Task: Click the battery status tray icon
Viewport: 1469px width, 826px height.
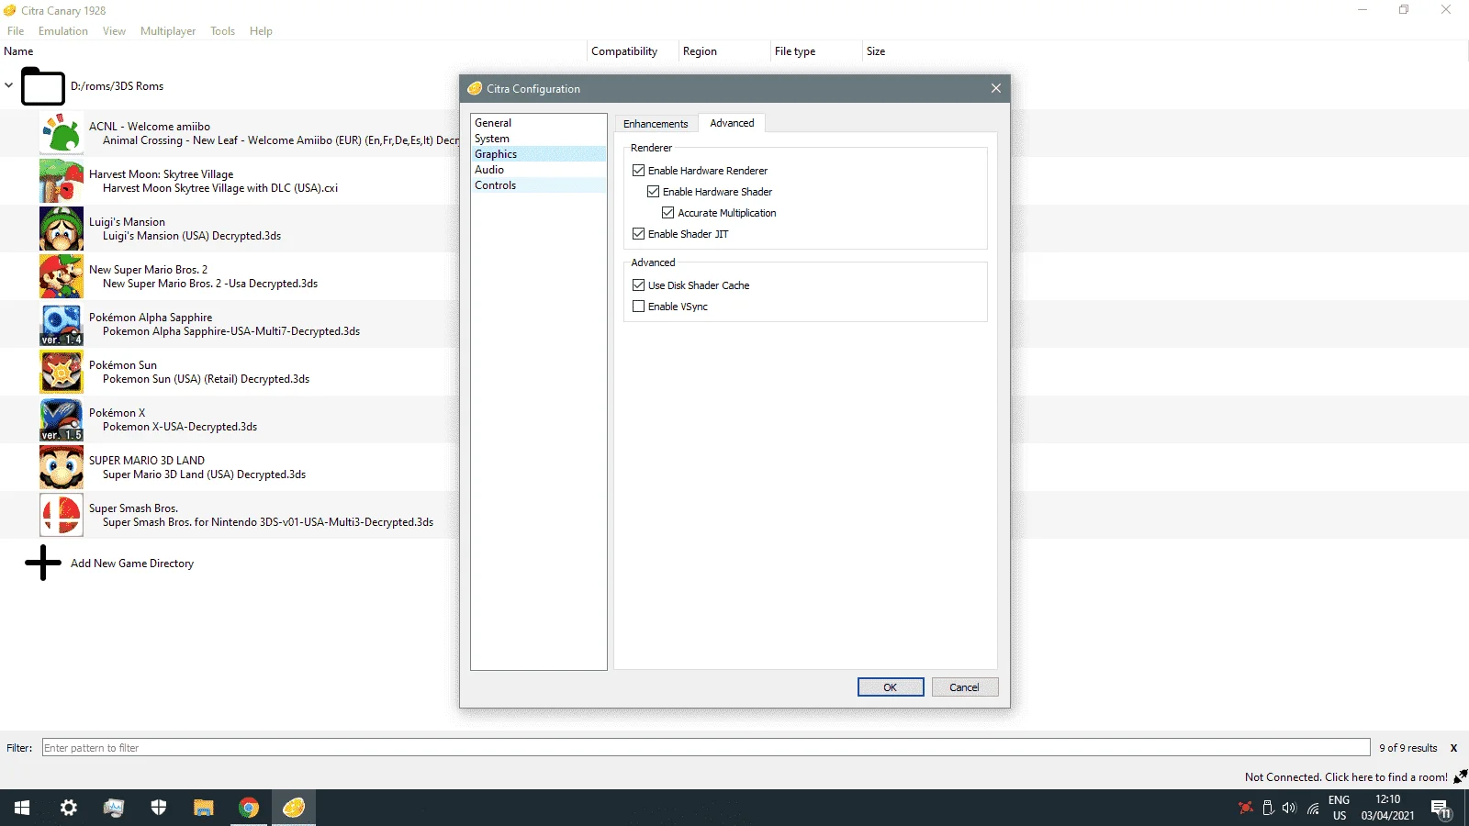Action: click(1268, 808)
